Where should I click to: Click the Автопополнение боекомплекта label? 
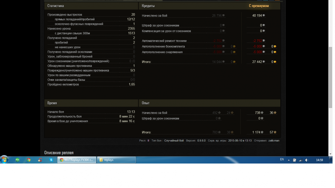click(x=163, y=47)
